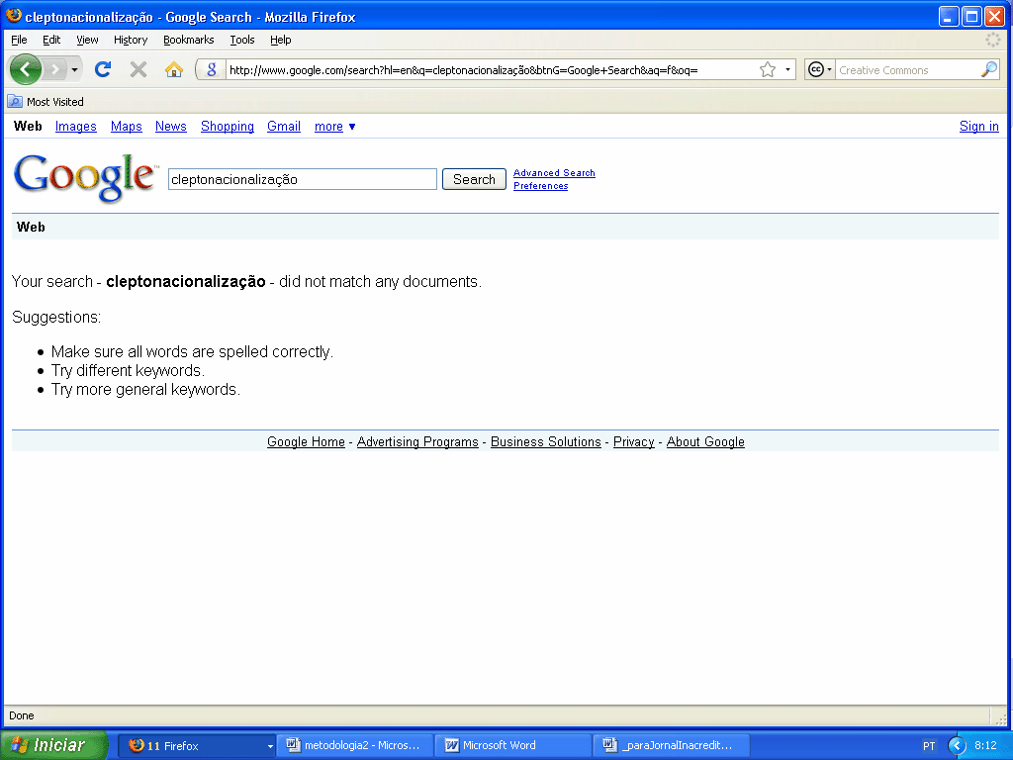1013x760 pixels.
Task: Click the Google search query input field
Action: (x=303, y=179)
